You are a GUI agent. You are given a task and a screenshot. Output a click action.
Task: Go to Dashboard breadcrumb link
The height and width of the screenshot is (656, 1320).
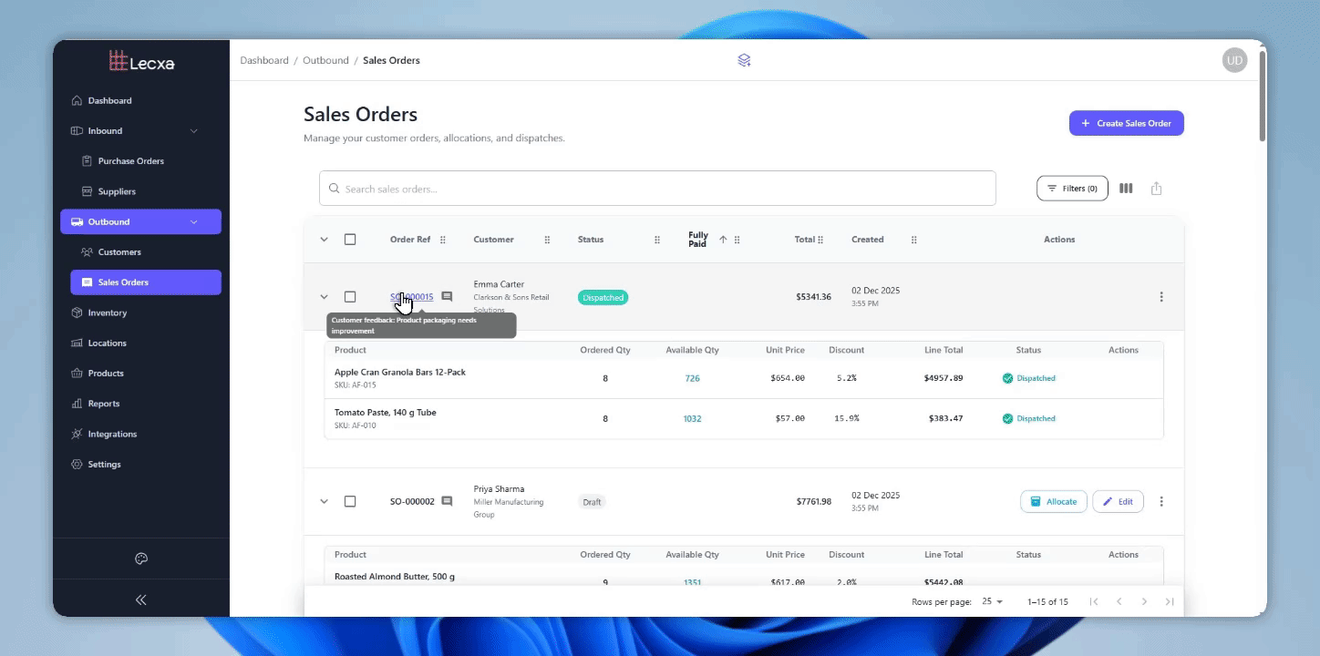(264, 60)
